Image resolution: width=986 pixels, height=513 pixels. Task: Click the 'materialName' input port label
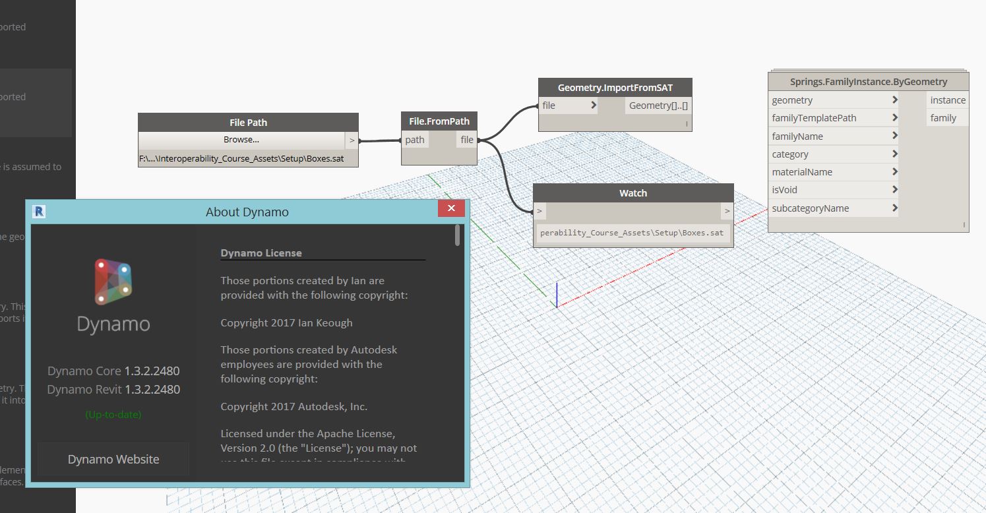802,172
